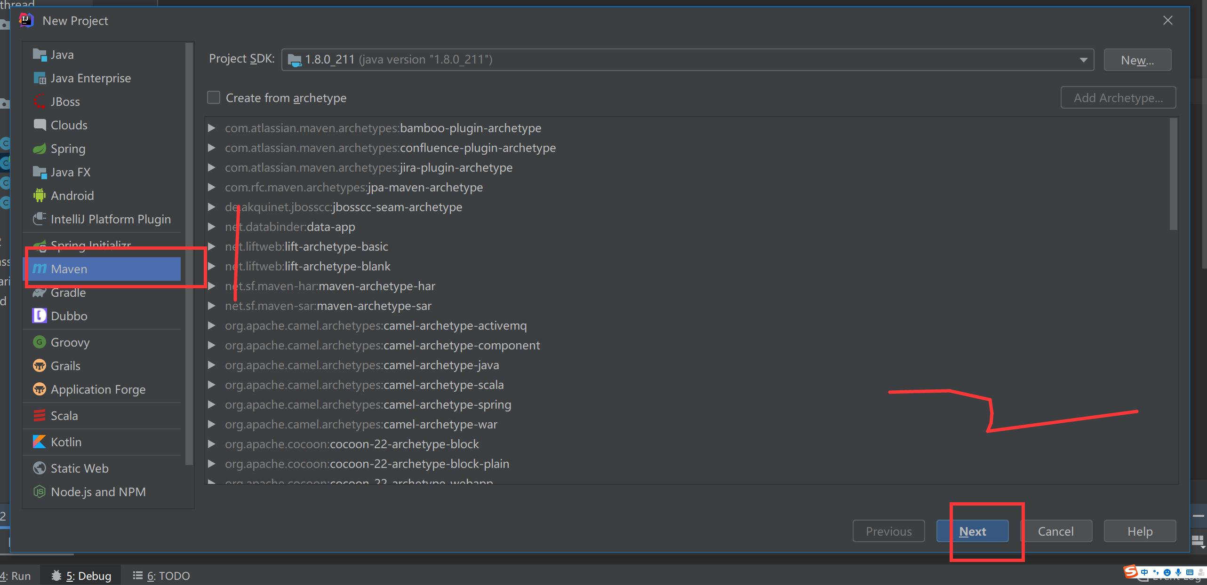Click the Previous button
Viewport: 1207px width, 585px height.
pyautogui.click(x=888, y=531)
